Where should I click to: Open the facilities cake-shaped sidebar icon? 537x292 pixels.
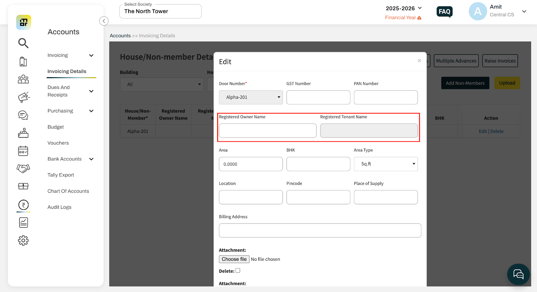click(x=23, y=133)
